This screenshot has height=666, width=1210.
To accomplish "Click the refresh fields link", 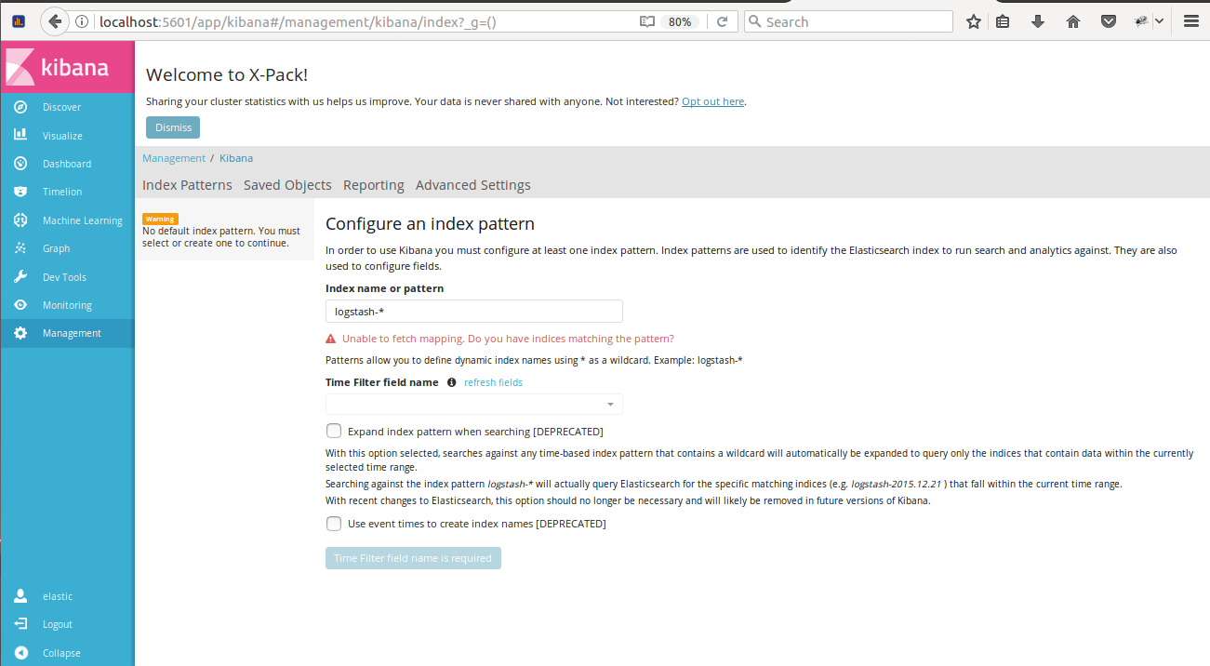I will point(493,382).
